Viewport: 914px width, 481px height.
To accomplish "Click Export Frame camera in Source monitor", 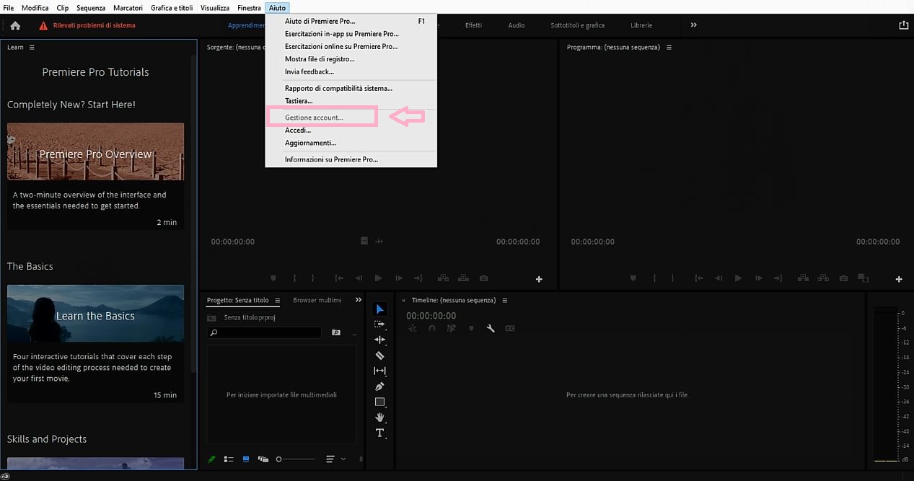I will [x=483, y=278].
